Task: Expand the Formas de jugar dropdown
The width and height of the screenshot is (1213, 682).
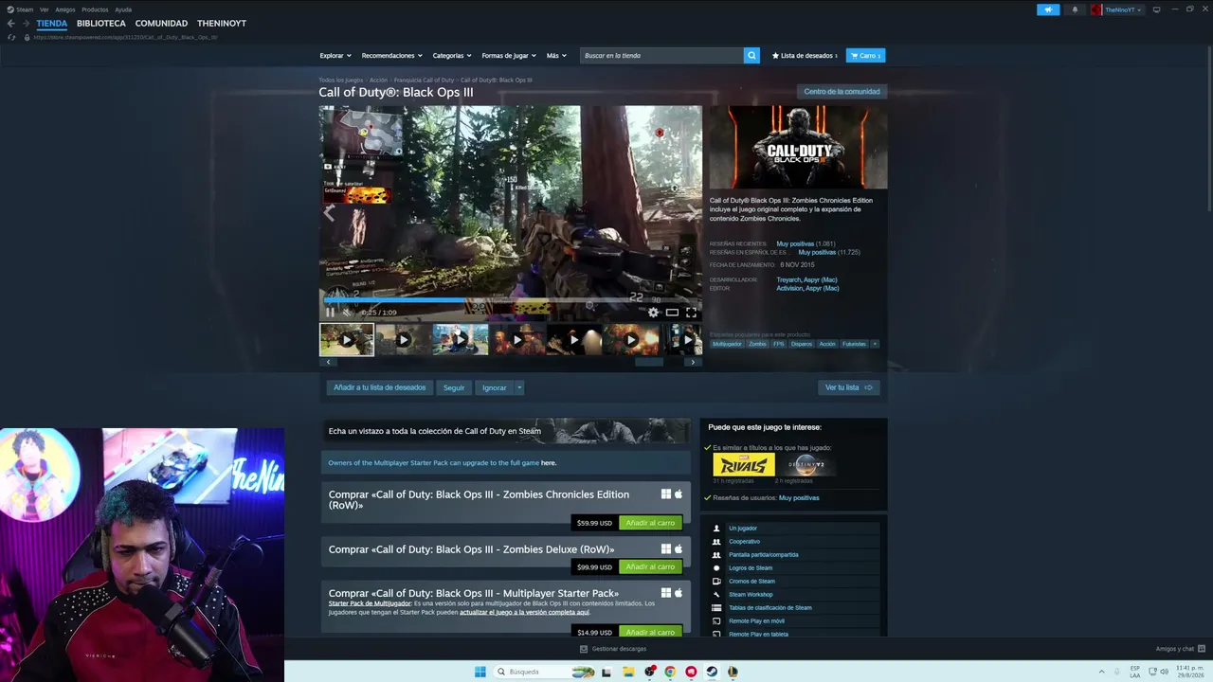Action: 509,56
